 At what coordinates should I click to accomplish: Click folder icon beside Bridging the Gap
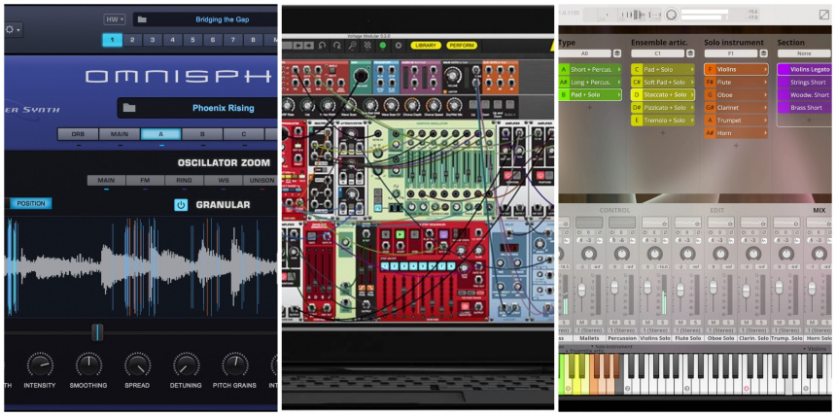click(142, 19)
